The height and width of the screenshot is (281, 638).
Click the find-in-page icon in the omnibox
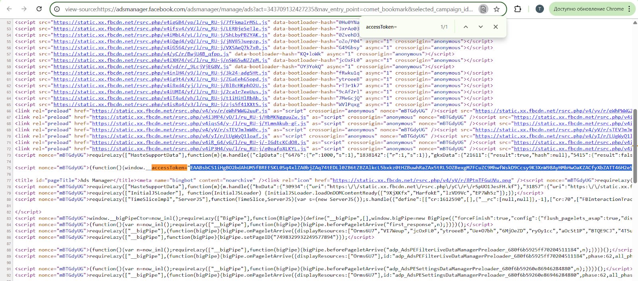[483, 9]
